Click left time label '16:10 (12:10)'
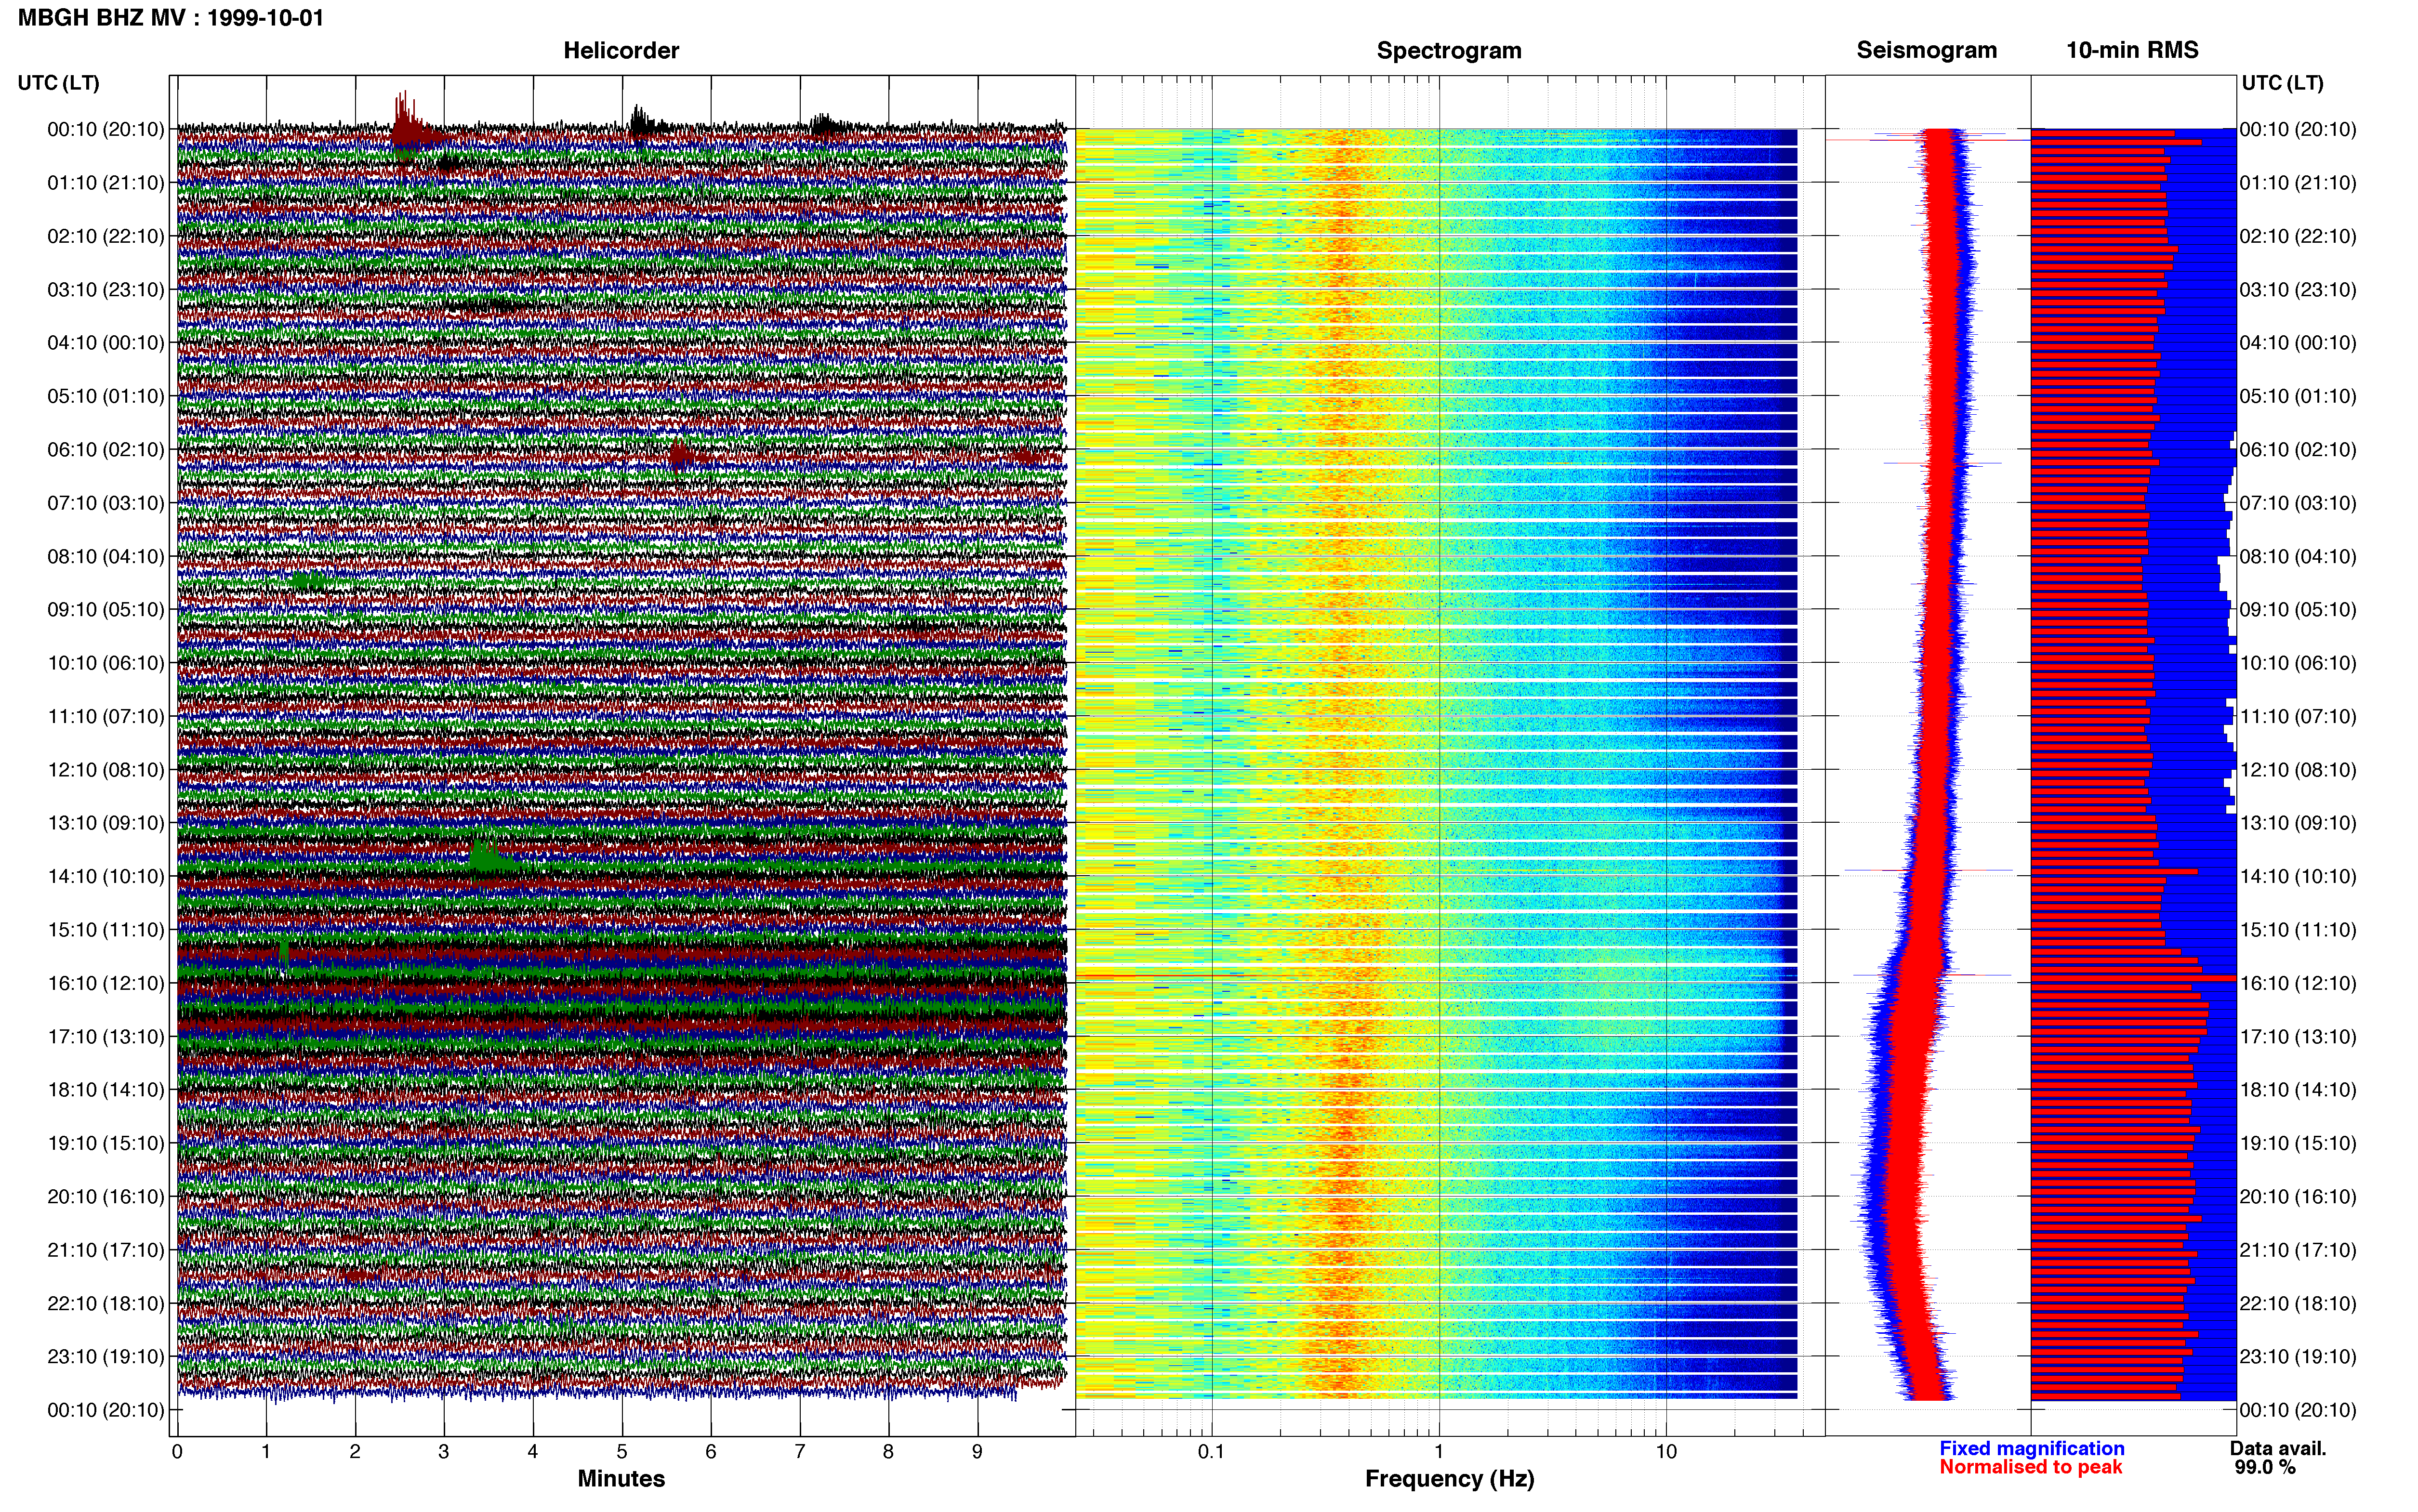Screen dimensions: 2418x1512 tap(106, 982)
